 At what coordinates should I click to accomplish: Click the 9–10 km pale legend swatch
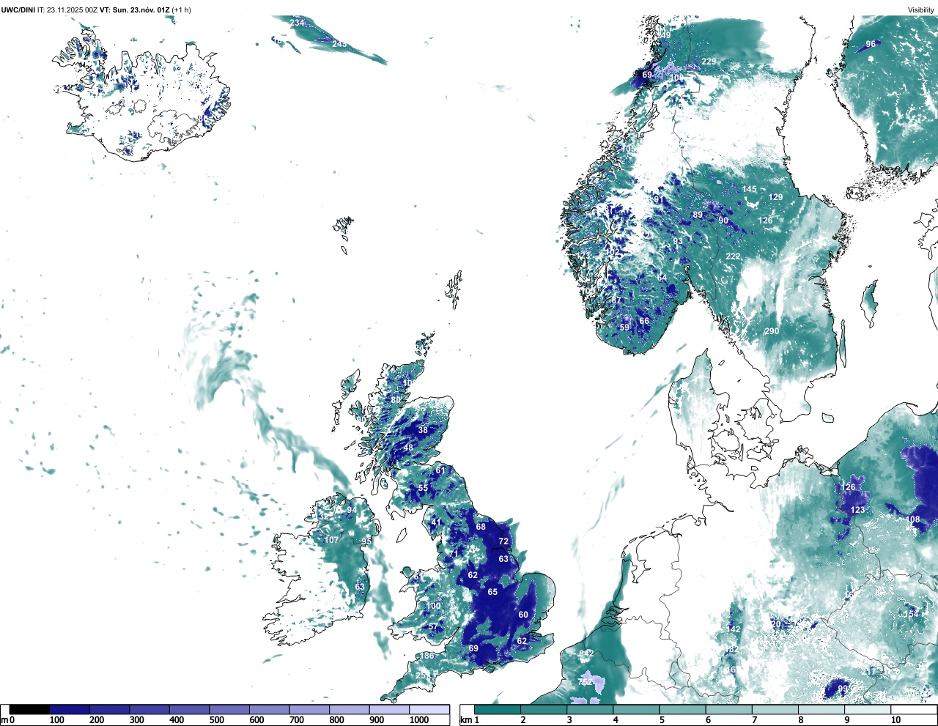click(x=868, y=710)
